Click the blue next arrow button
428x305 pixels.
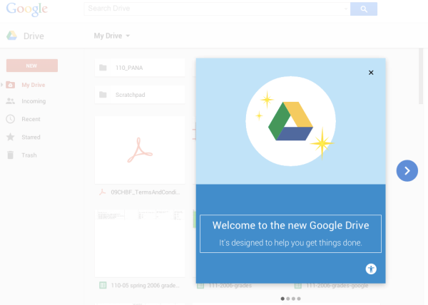point(407,170)
